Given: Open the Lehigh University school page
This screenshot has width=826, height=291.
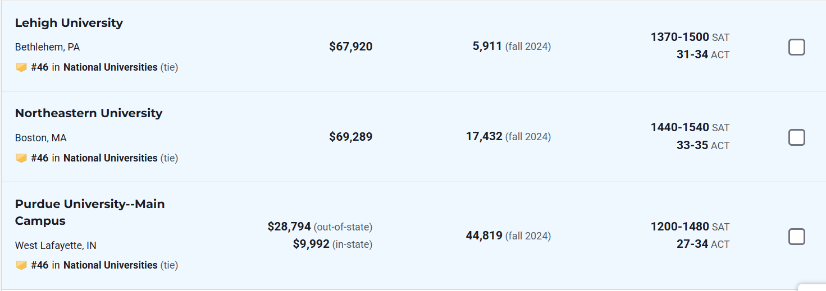Looking at the screenshot, I should pos(69,23).
